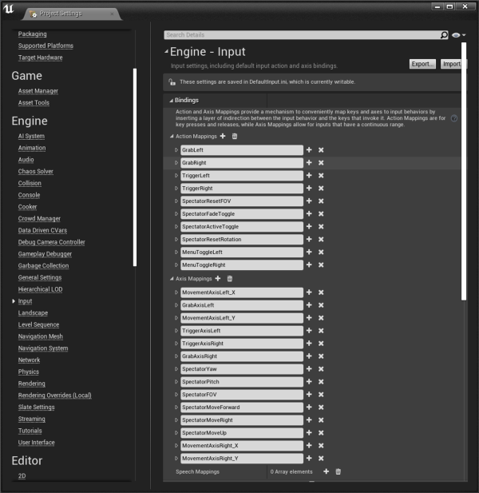Click the SpectatorFadeToggle name field
The height and width of the screenshot is (493, 479).
click(242, 214)
